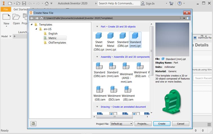Image resolution: width=213 pixels, height=134 pixels.
Task: Click the Open folder icon in quick access toolbar
Action: click(18, 3)
